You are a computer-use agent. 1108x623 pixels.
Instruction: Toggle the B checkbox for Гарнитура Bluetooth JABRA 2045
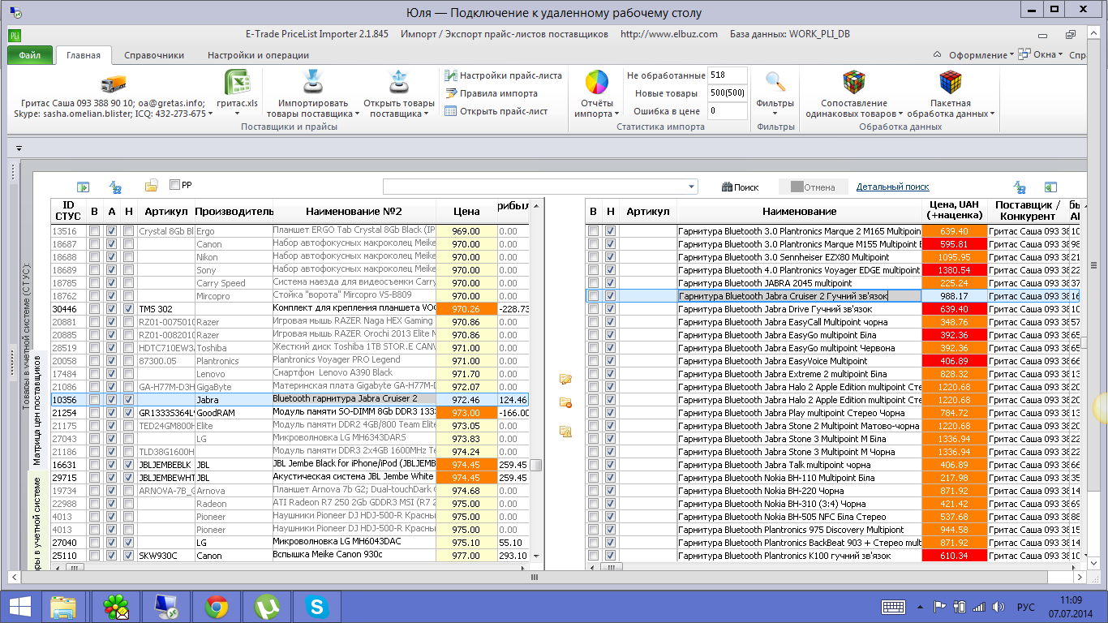coord(593,283)
